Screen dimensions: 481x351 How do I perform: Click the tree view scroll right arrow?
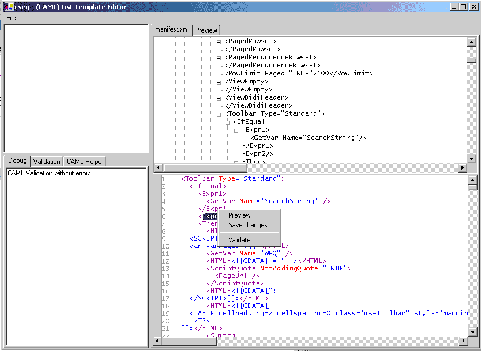[x=463, y=167]
